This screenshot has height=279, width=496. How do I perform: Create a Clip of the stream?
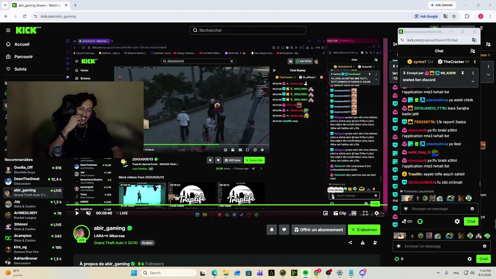[339, 213]
